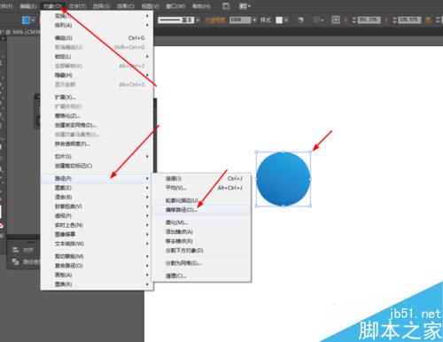The width and height of the screenshot is (443, 342).
Task: Click the X coordinate input field
Action: tap(369, 20)
